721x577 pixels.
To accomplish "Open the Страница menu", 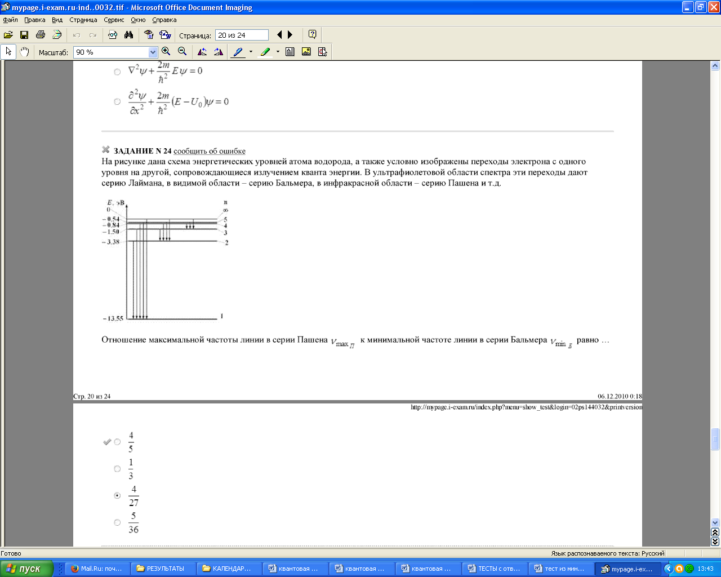I will point(83,20).
